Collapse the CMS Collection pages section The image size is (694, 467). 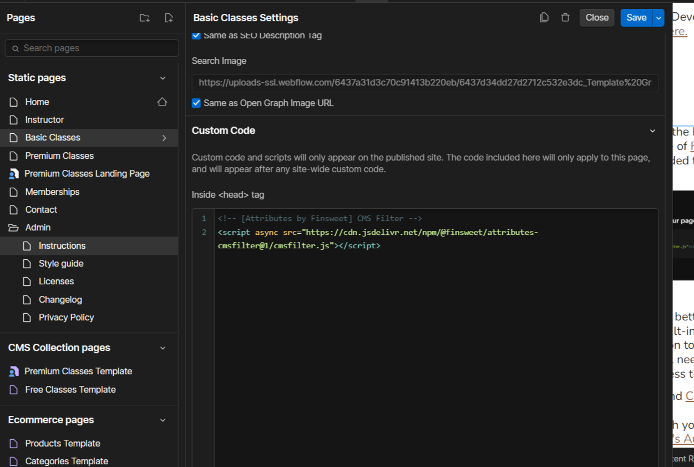(163, 348)
